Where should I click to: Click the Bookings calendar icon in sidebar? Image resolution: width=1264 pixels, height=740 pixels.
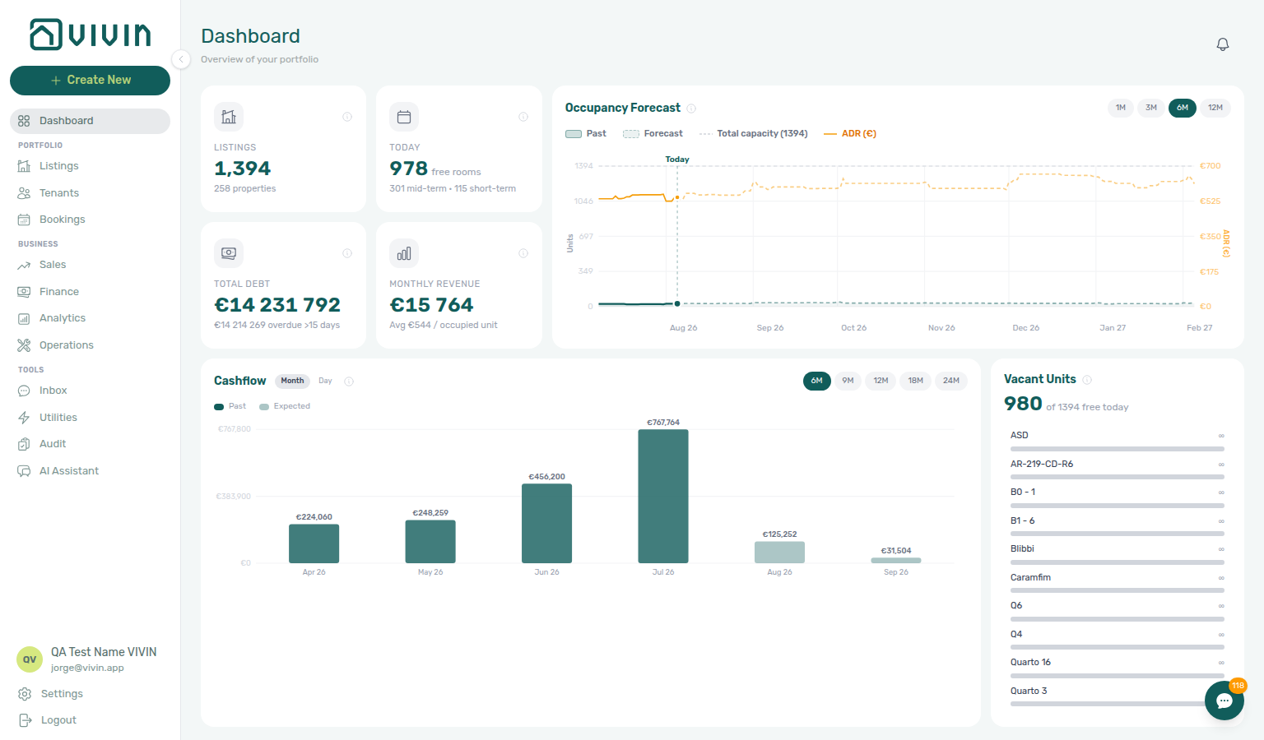point(24,220)
